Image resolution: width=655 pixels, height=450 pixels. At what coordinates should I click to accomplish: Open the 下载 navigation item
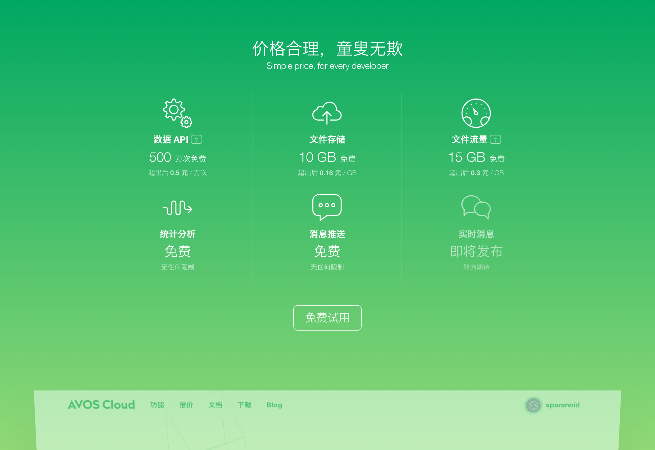pos(244,405)
